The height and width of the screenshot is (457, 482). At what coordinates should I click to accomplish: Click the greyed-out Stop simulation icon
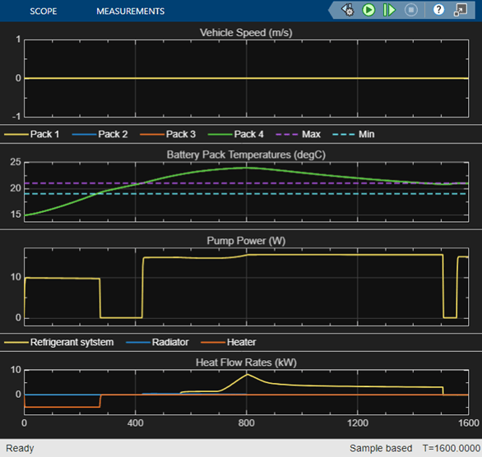coord(411,10)
